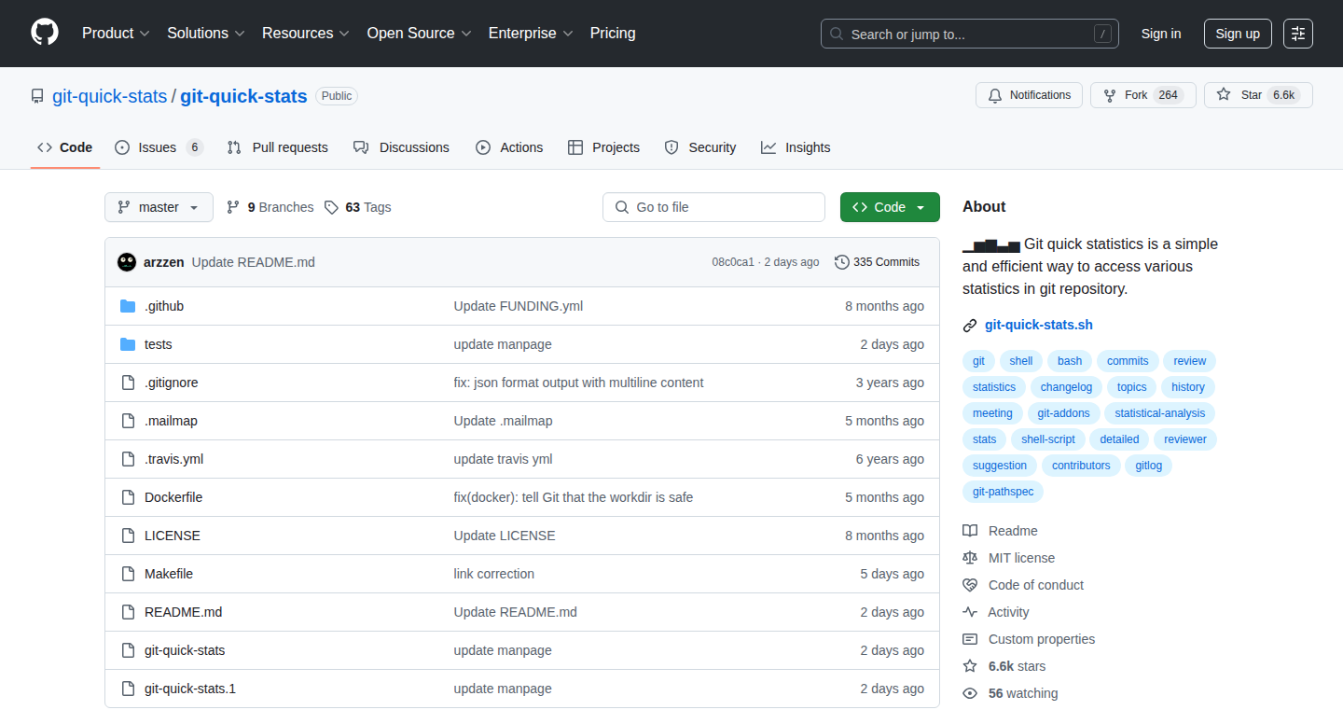Click the MIT license scale icon

970,558
